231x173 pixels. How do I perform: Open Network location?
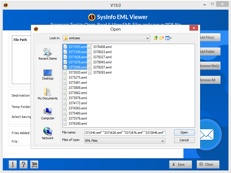pos(48,134)
